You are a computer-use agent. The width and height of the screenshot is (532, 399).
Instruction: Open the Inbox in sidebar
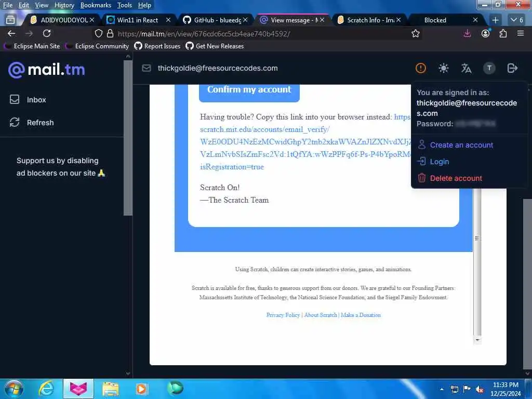[28, 100]
